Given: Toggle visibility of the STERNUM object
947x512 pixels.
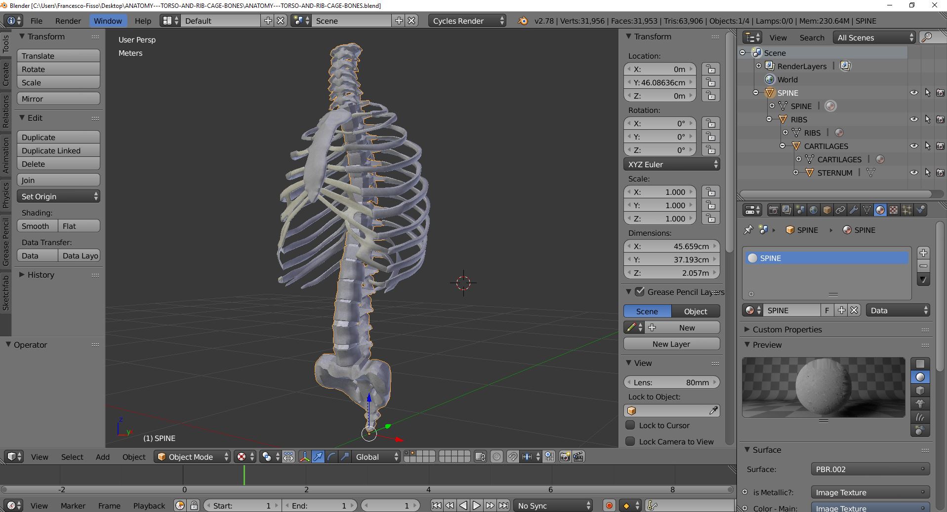Looking at the screenshot, I should coord(914,173).
